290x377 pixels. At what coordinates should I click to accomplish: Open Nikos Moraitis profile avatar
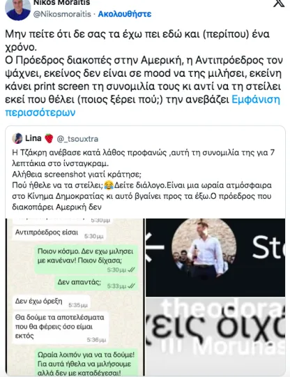click(17, 10)
